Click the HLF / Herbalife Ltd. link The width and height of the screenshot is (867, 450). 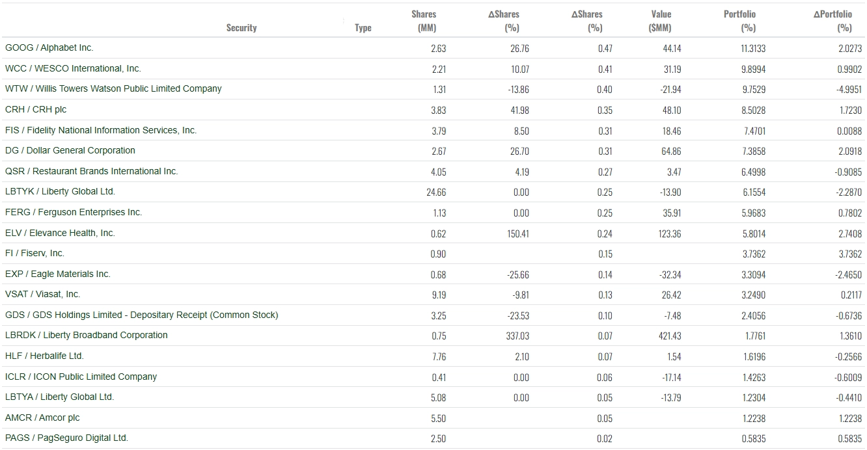[44, 356]
